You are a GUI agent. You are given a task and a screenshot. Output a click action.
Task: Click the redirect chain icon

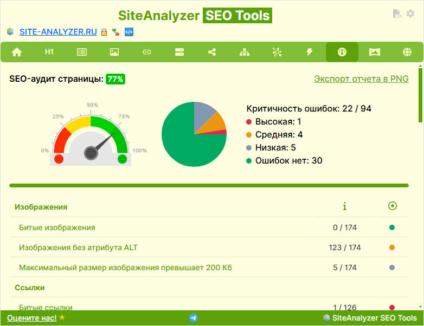(x=116, y=32)
